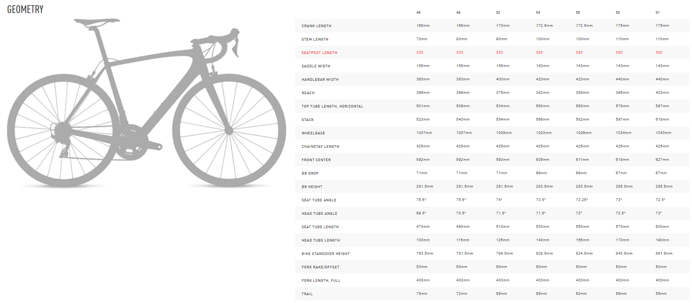This screenshot has width=692, height=303.
Task: Click TOP TUBE LENGTH, HORIZONTAL label
Action: (x=332, y=106)
